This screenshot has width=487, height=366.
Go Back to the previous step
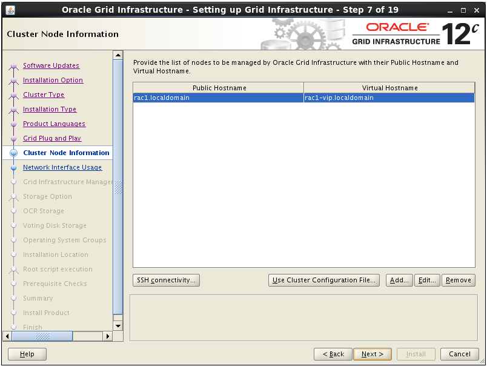(x=333, y=354)
